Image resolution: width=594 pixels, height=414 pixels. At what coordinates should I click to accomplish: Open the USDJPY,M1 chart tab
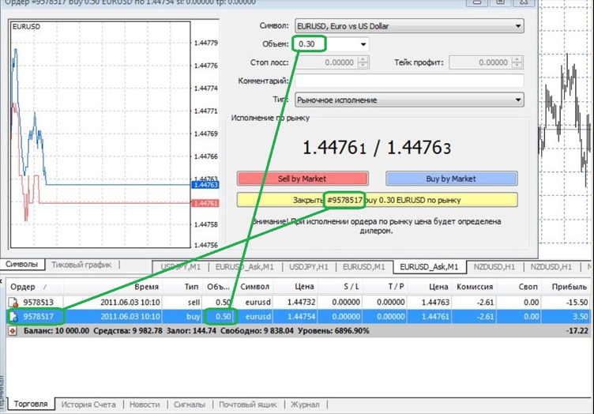tap(180, 267)
